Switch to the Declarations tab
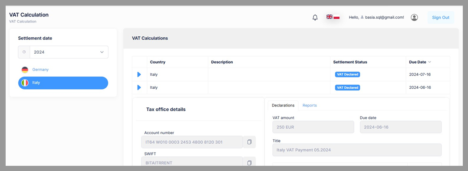 [x=283, y=105]
